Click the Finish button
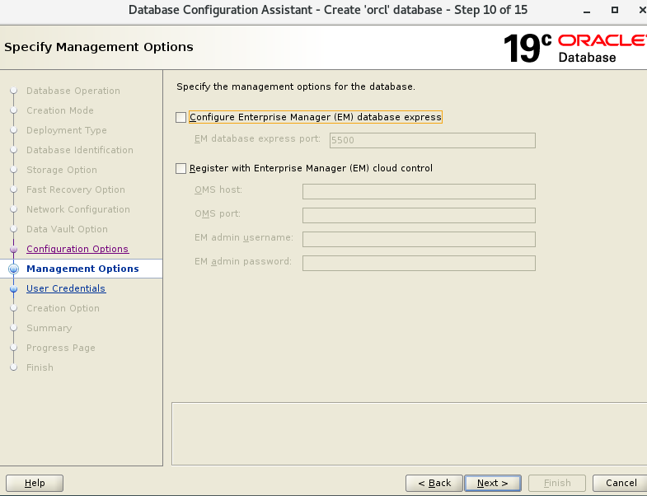 (x=557, y=483)
